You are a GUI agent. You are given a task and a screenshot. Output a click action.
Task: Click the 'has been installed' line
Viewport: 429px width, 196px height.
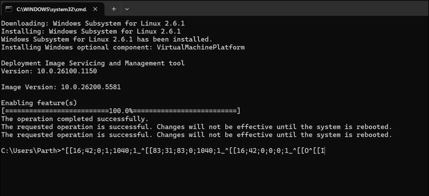(106, 39)
